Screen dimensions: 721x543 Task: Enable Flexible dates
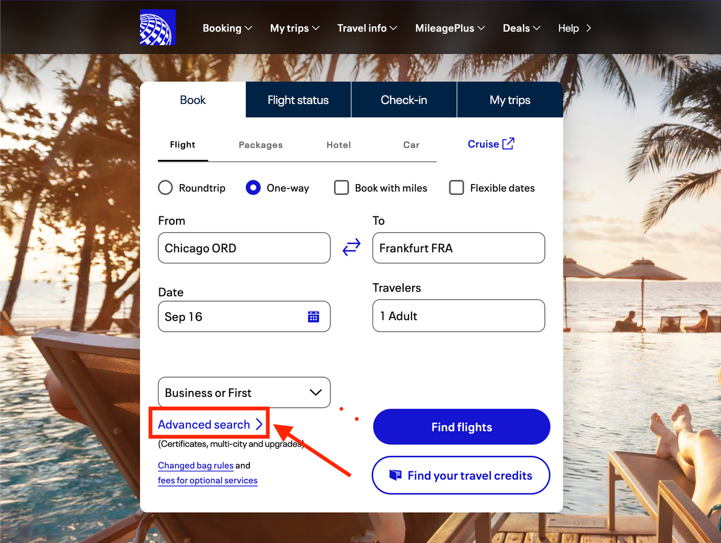pyautogui.click(x=457, y=188)
